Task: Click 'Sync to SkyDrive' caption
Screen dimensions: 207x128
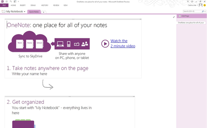Action: [30, 56]
